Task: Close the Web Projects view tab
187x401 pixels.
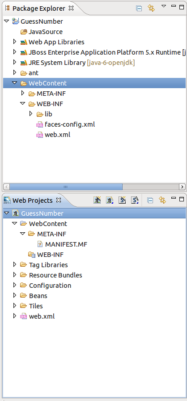Action: click(59, 200)
